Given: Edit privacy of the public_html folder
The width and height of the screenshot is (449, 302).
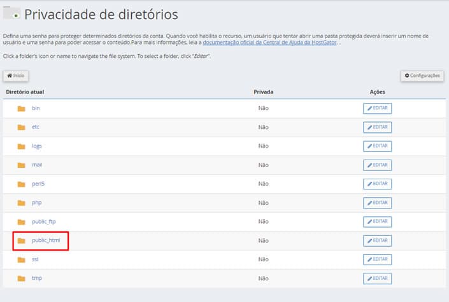Looking at the screenshot, I should [x=377, y=241].
